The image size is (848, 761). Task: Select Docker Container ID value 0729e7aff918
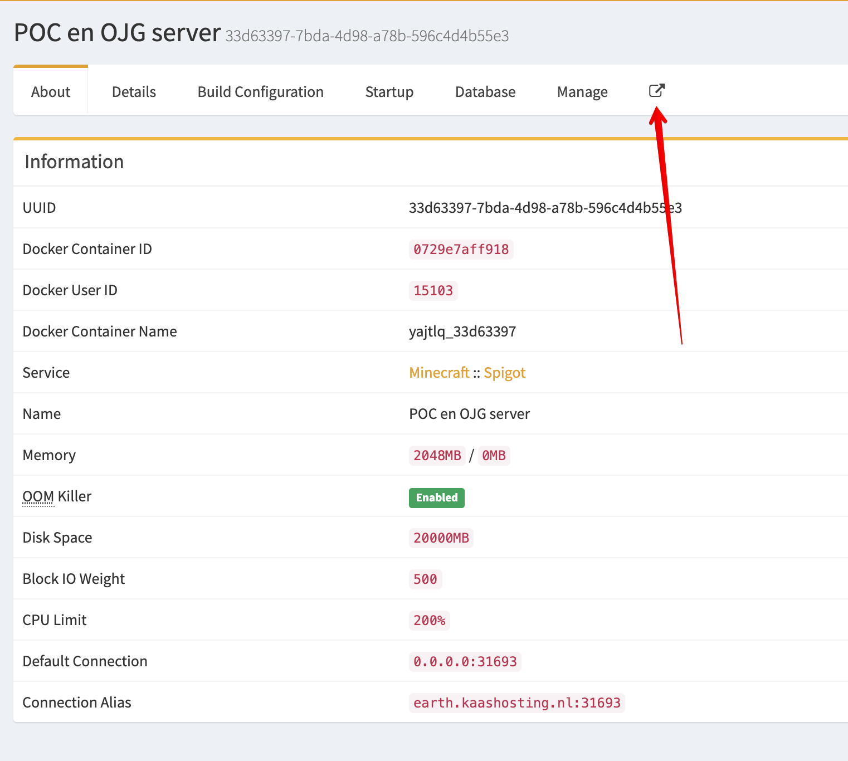click(x=461, y=249)
